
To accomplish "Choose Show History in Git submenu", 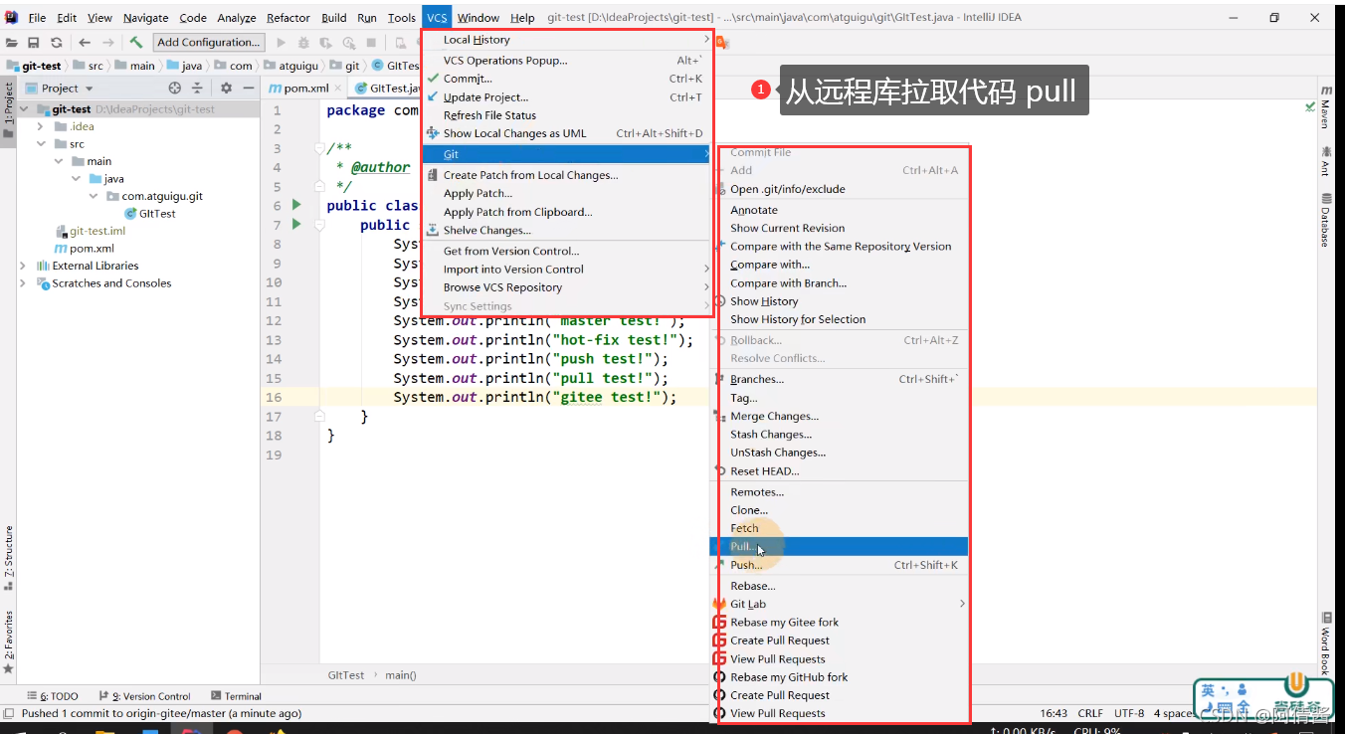I will (840, 301).
